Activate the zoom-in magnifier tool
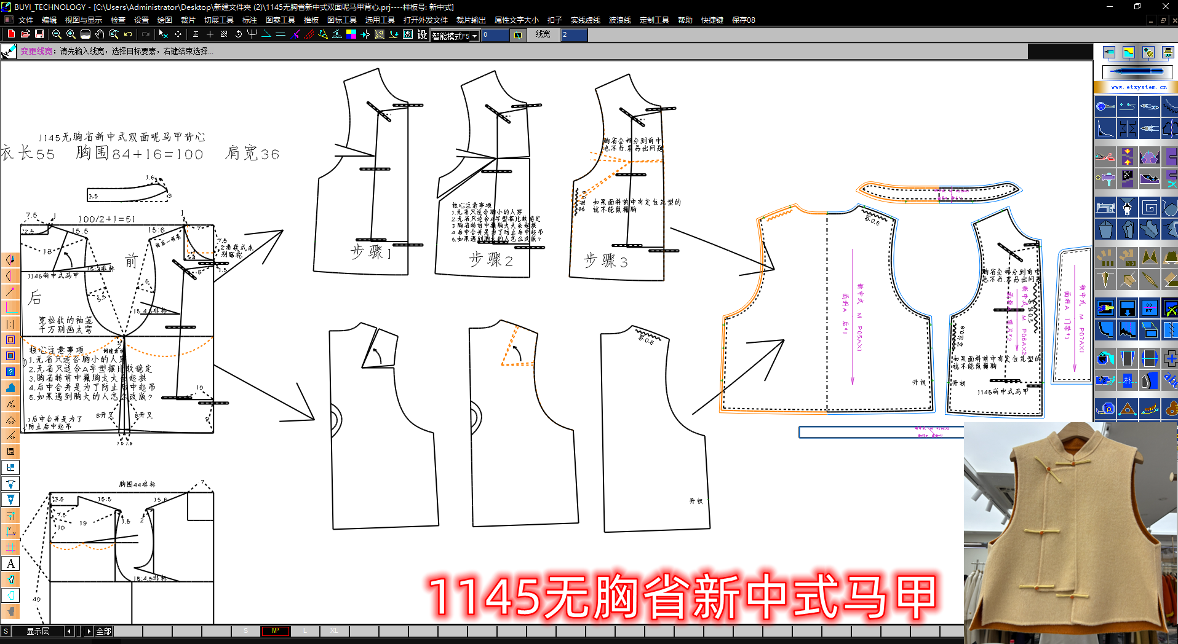Viewport: 1178px width, 644px height. tap(70, 35)
